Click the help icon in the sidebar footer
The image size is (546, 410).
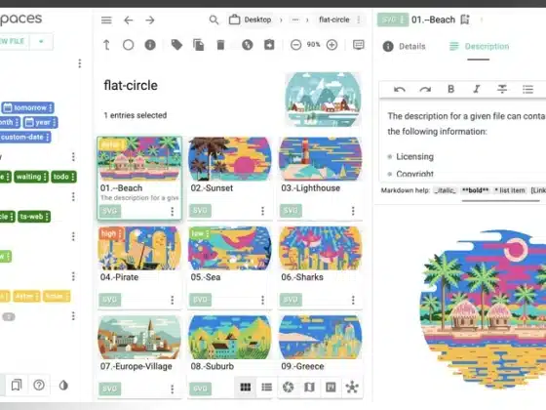pyautogui.click(x=39, y=385)
